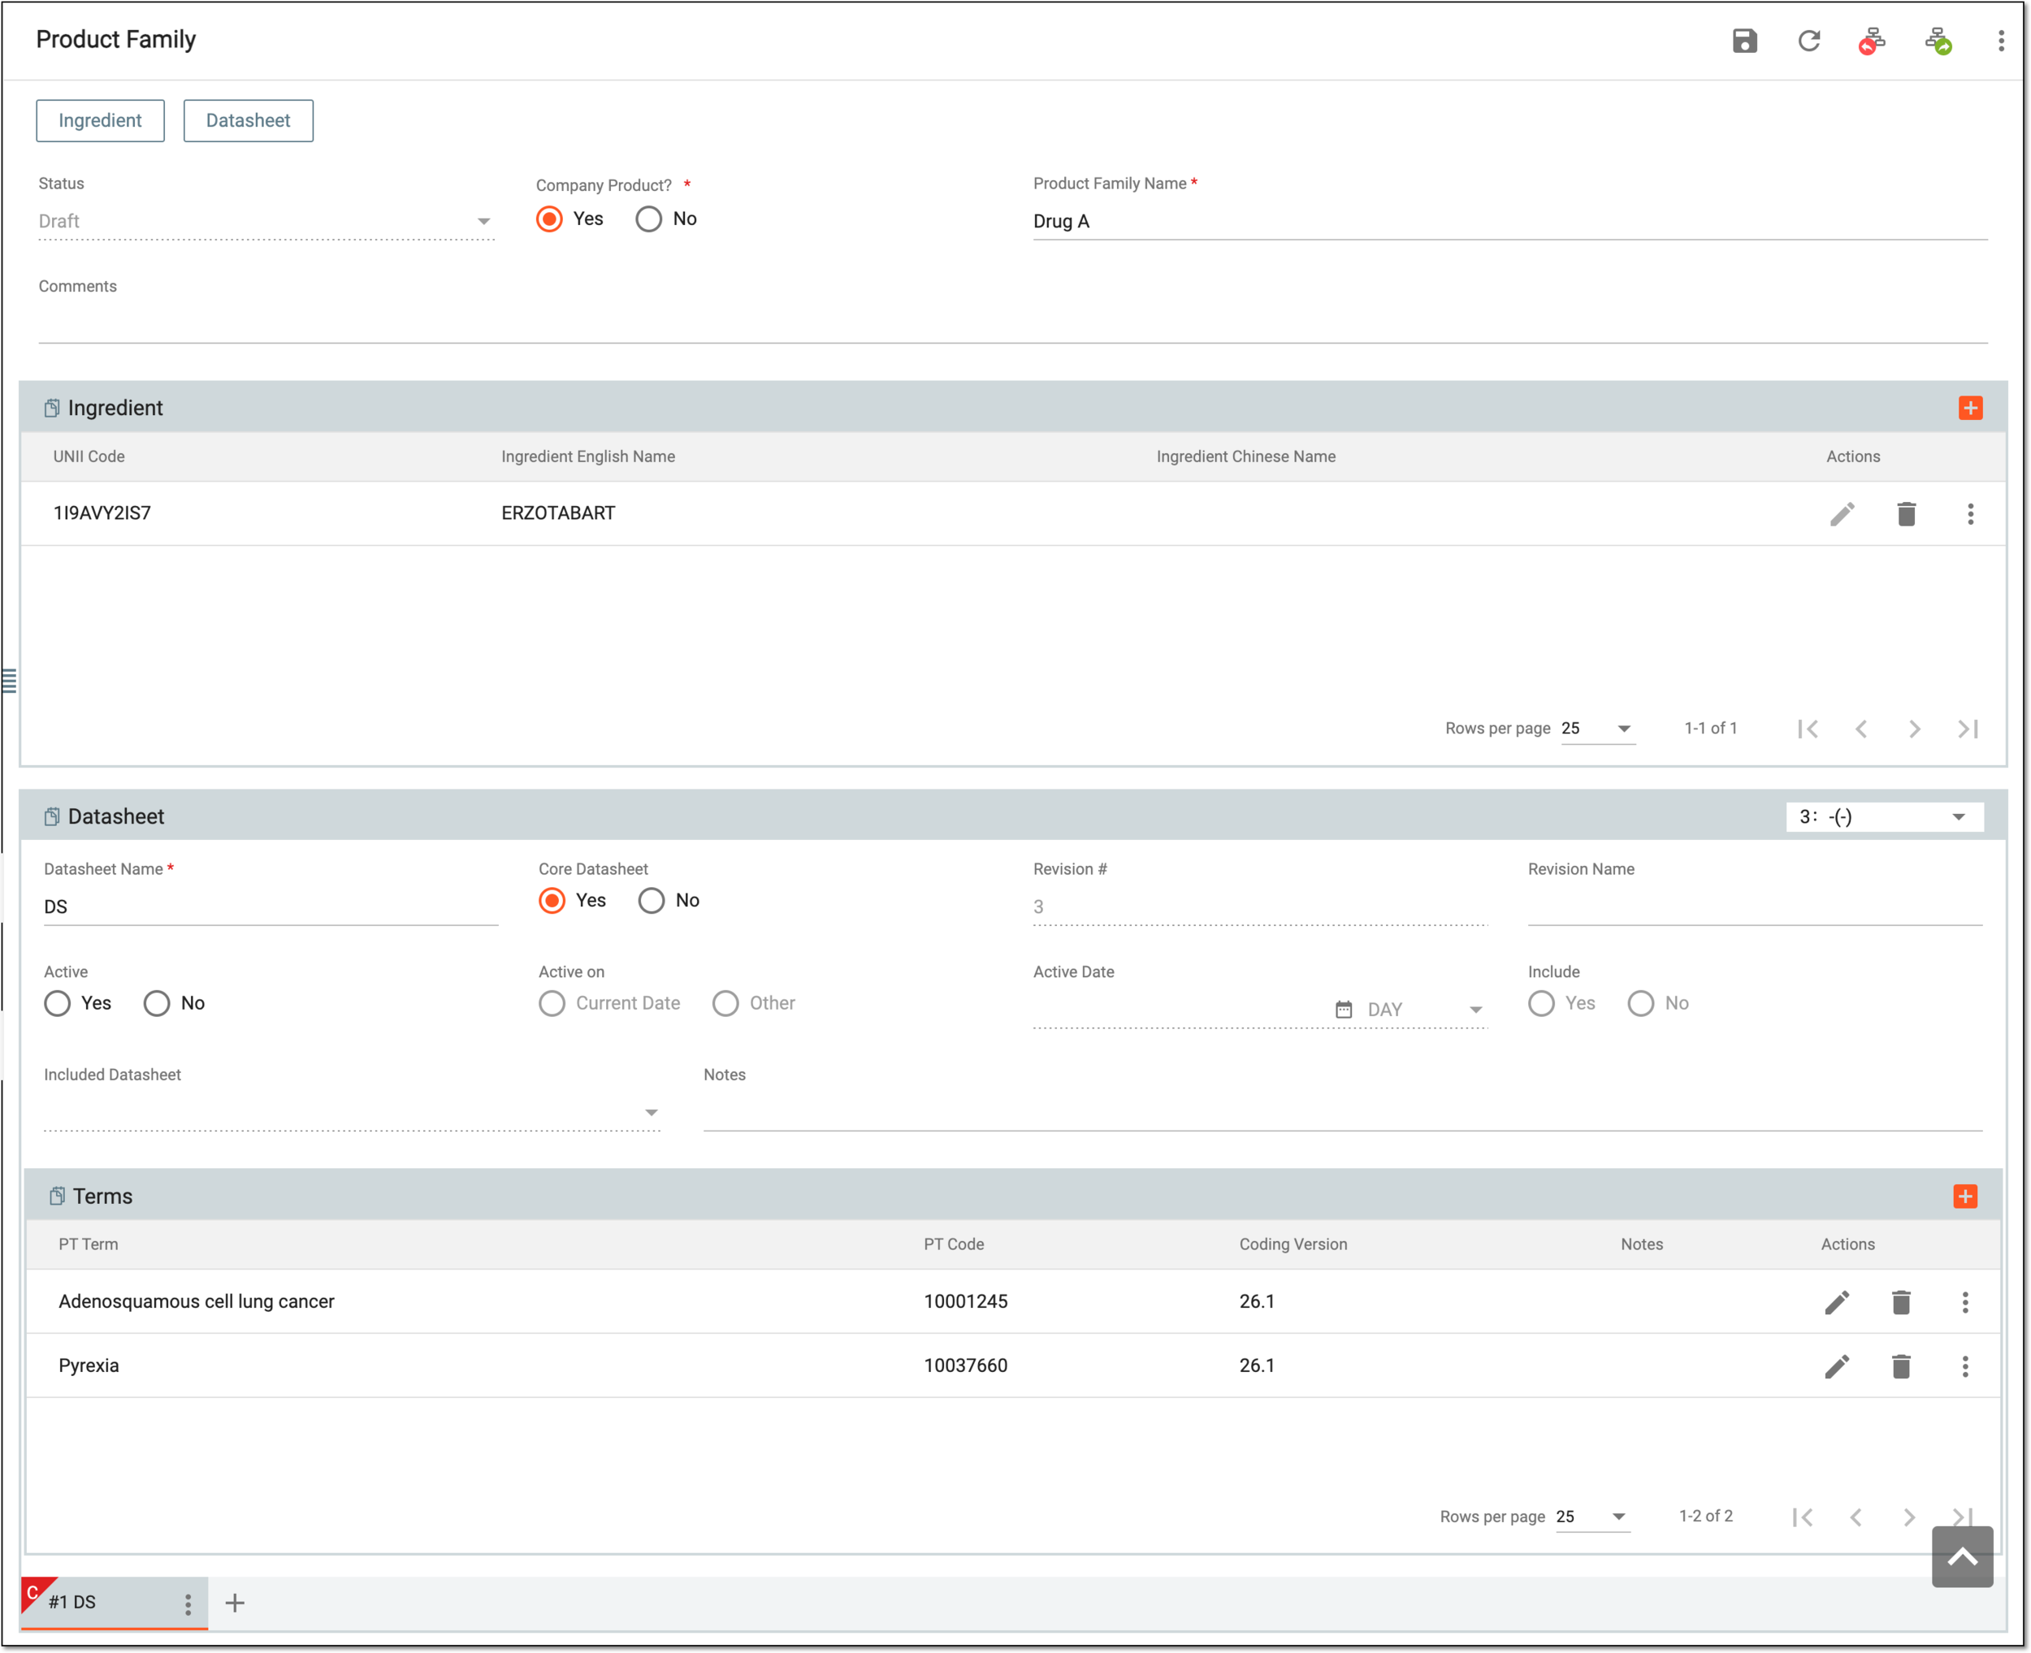The width and height of the screenshot is (2031, 1653).
Task: Jump to Datasheet section button
Action: pyautogui.click(x=248, y=121)
